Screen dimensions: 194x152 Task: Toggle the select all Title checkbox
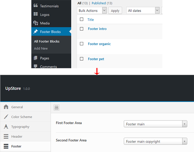tap(82, 19)
